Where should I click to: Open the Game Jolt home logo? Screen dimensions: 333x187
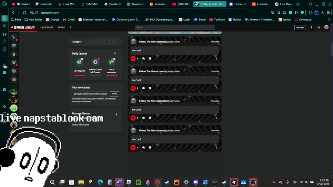(23, 27)
